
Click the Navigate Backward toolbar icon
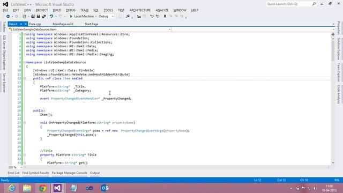[8, 17]
